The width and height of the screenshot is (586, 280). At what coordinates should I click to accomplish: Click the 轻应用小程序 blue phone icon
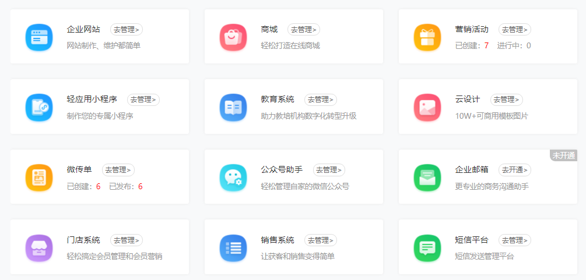pyautogui.click(x=39, y=107)
